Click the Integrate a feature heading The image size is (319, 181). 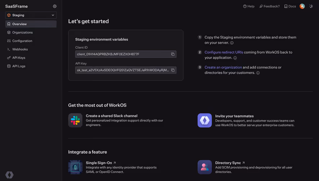88,152
